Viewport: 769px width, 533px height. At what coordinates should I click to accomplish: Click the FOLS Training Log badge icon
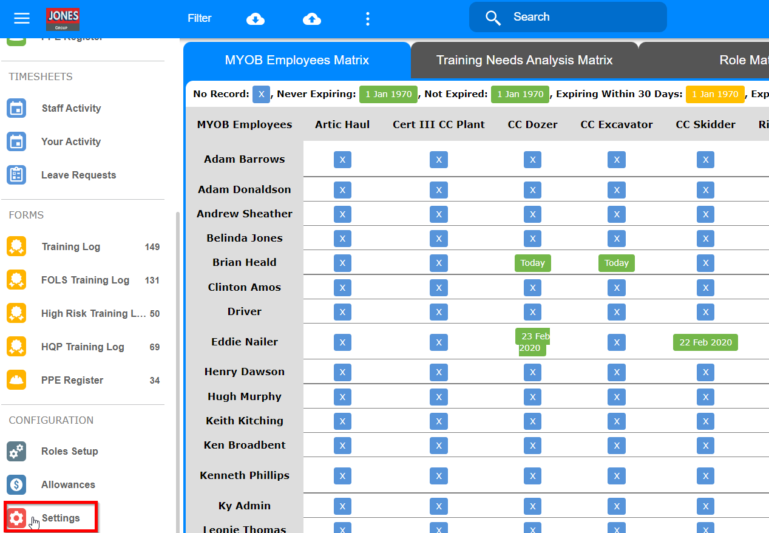tap(16, 280)
